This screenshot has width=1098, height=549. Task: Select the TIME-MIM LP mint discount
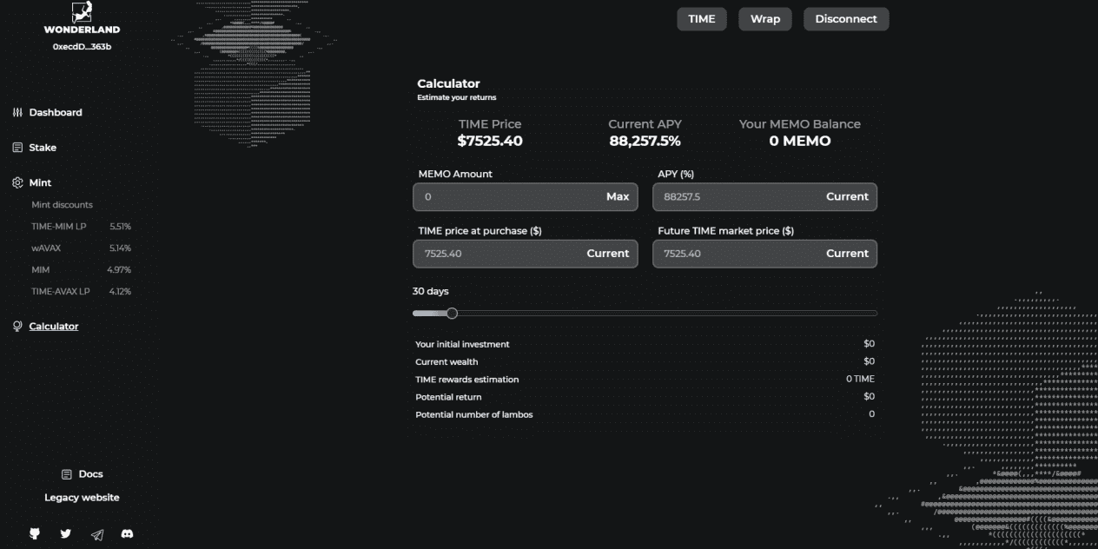coord(81,227)
